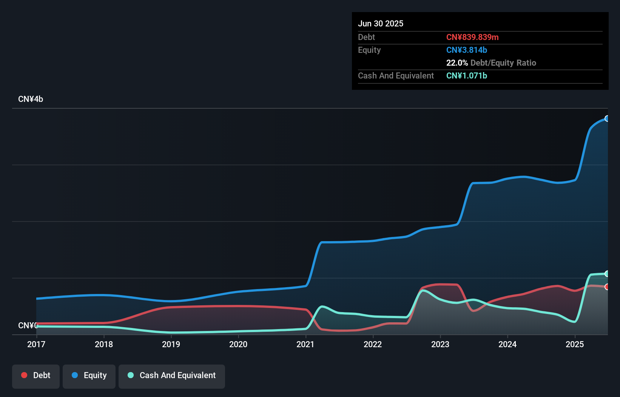Image resolution: width=620 pixels, height=397 pixels.
Task: Click the blue Equity legend dot
Action: coord(75,375)
